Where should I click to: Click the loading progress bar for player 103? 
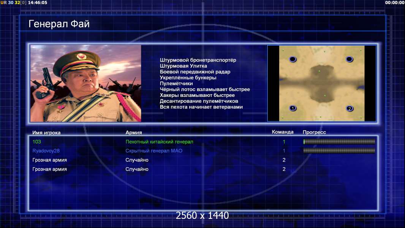coord(339,141)
